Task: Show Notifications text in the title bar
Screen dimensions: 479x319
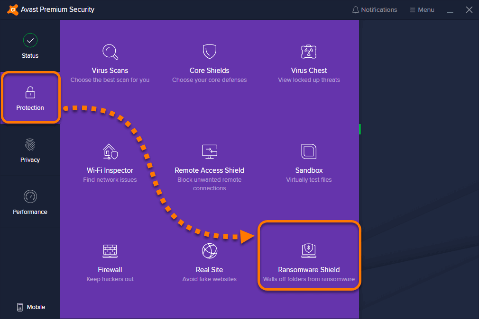Action: (379, 10)
